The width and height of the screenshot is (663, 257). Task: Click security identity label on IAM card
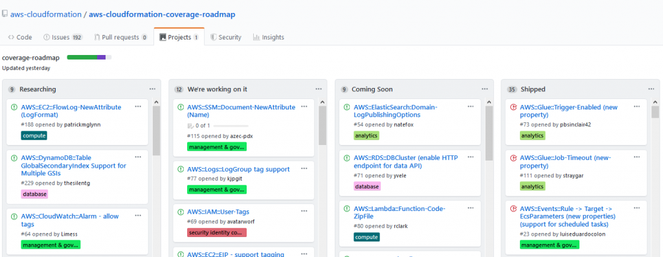click(216, 232)
